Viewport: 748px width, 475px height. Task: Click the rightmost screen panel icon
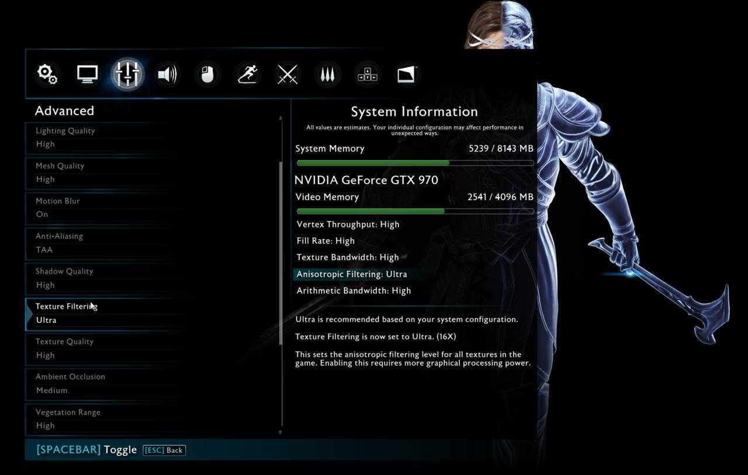coord(407,74)
